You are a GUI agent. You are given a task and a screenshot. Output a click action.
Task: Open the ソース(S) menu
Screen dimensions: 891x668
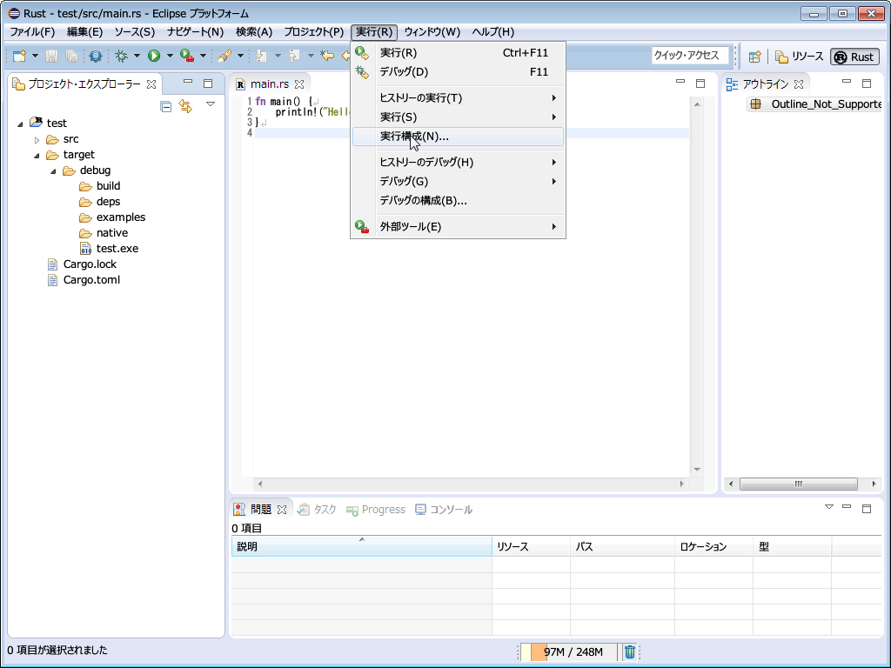[135, 32]
